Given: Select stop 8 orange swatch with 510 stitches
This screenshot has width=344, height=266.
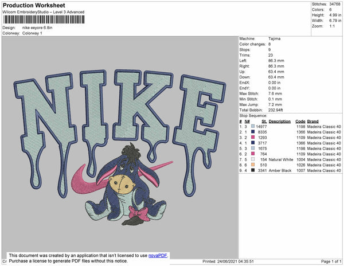Looking at the screenshot, I should click(x=253, y=165).
